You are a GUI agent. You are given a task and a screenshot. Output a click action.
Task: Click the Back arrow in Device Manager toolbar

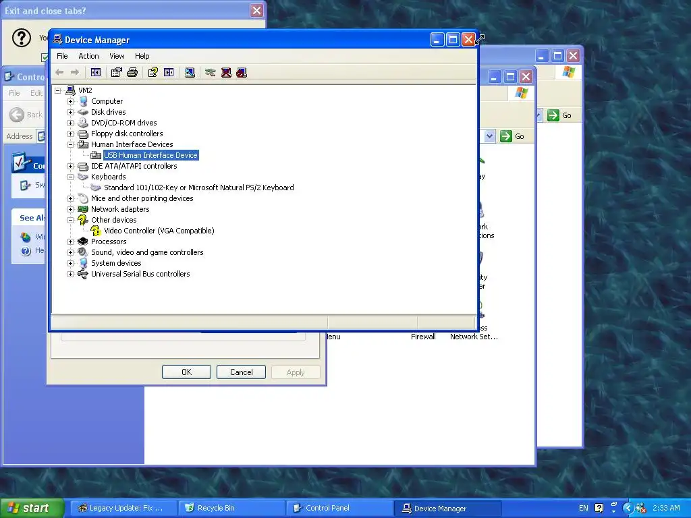tap(59, 72)
